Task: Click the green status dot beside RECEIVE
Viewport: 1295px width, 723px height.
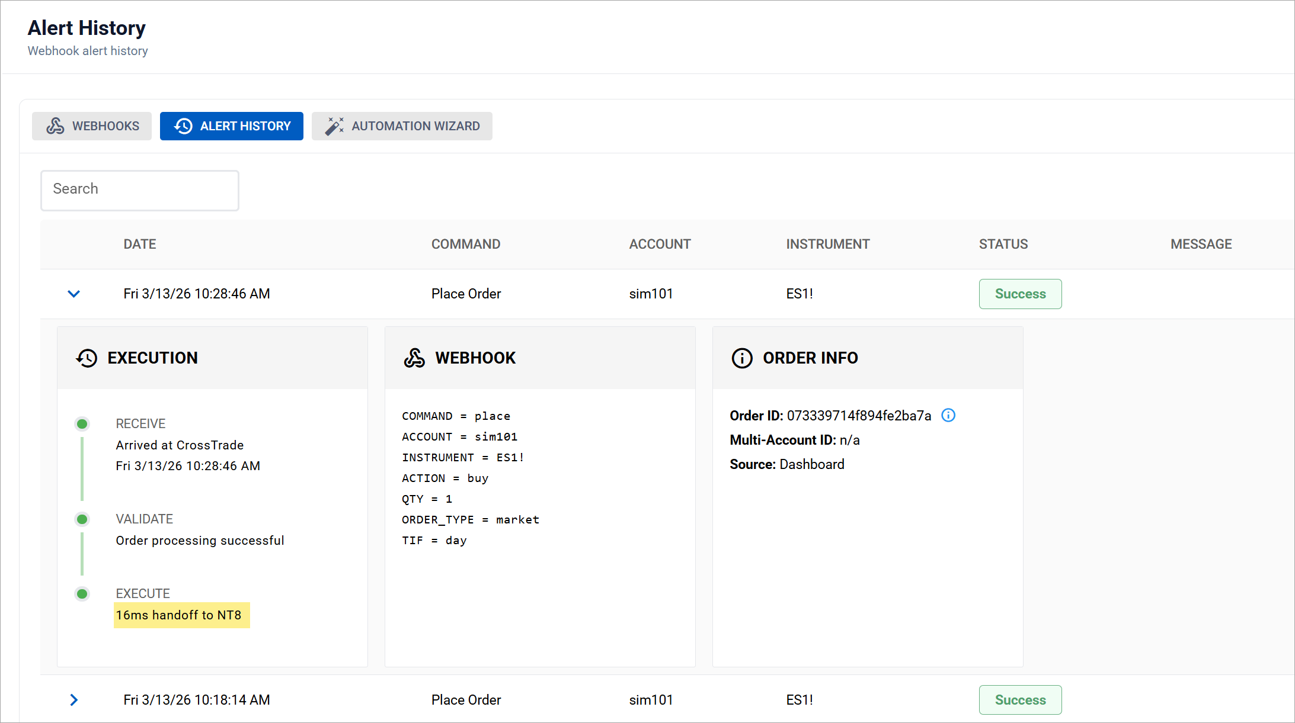Action: (82, 423)
